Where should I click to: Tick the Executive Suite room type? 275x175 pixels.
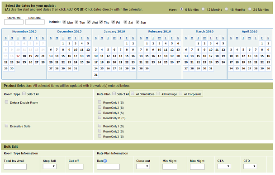(x=6, y=126)
